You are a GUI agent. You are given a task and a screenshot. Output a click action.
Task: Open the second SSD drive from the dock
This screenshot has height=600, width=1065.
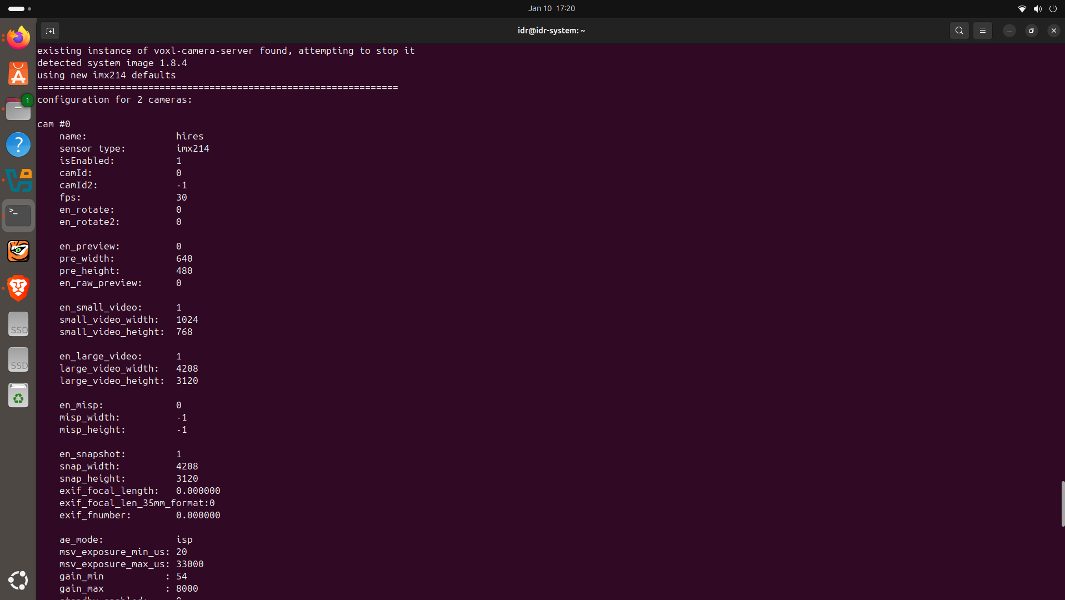18,359
